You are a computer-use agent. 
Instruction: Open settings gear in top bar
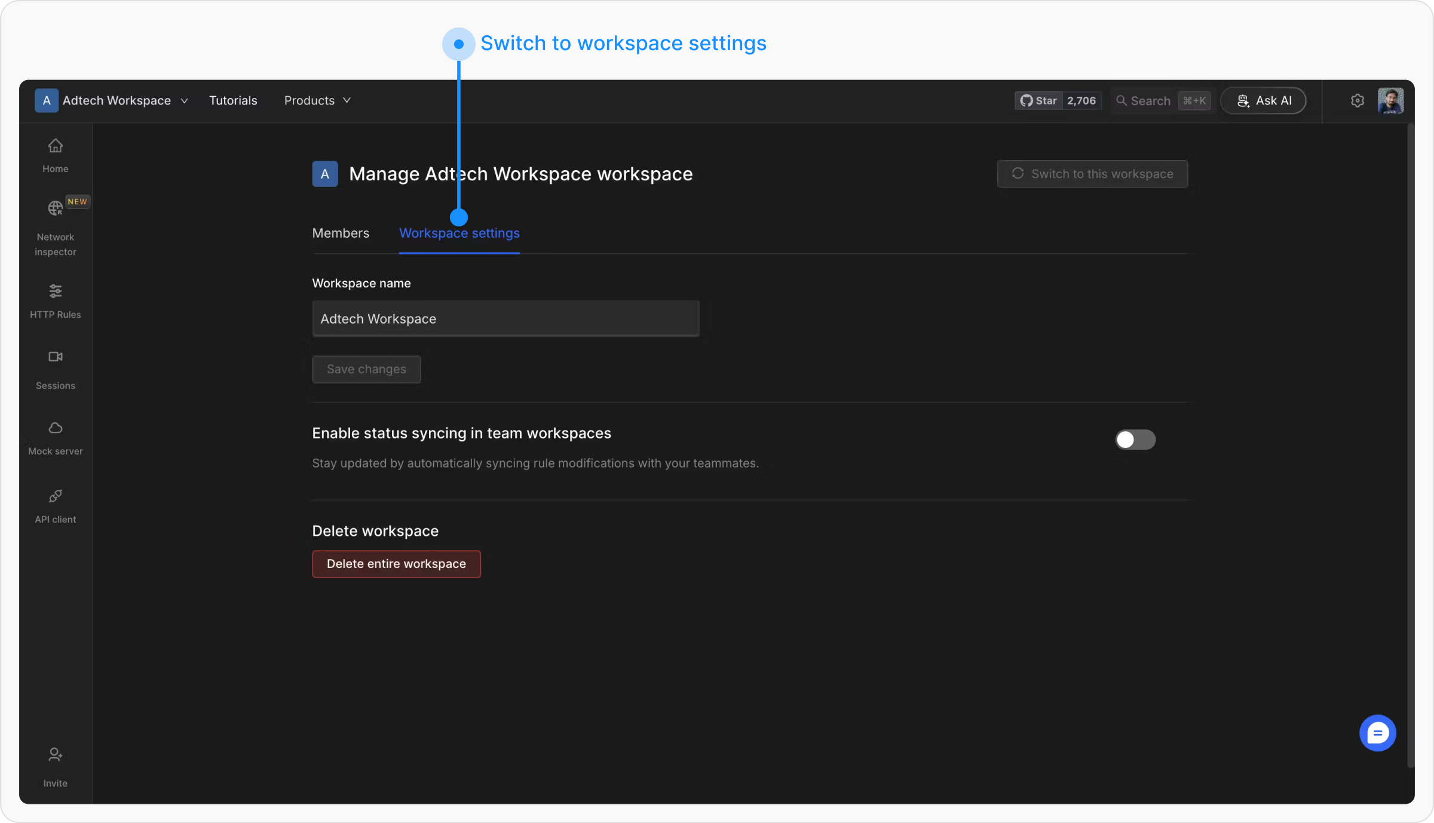tap(1357, 101)
